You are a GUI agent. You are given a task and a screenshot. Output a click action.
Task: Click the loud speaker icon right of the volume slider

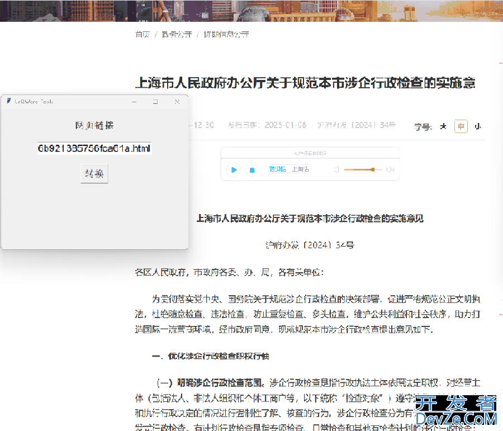[x=390, y=169]
